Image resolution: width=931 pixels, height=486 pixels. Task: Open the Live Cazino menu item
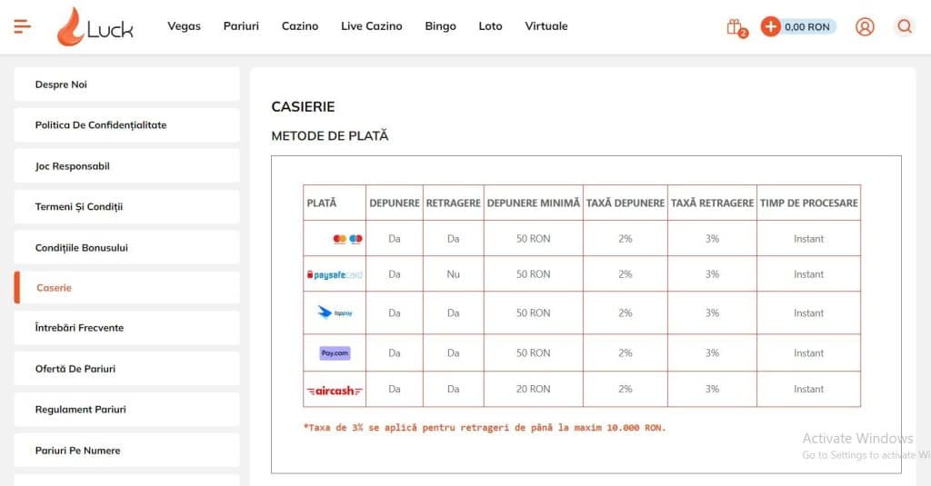pos(372,26)
